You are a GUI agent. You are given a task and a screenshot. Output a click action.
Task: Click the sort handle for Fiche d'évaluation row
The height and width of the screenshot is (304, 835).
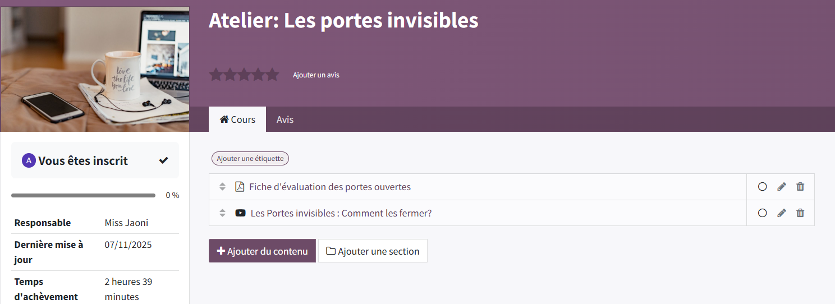click(222, 187)
